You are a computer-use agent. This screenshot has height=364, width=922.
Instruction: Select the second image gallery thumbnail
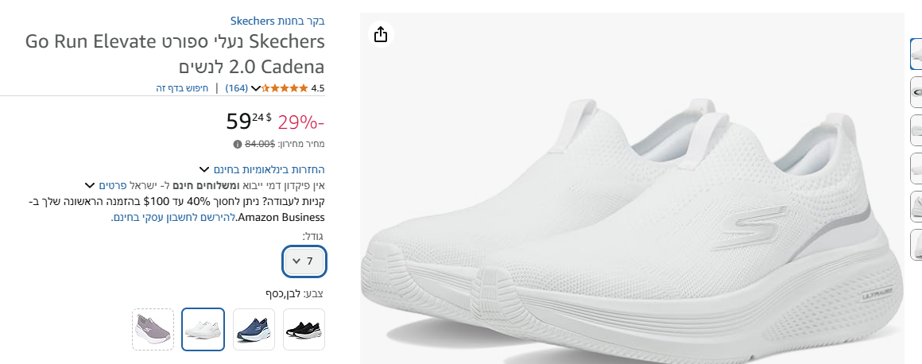click(x=915, y=92)
